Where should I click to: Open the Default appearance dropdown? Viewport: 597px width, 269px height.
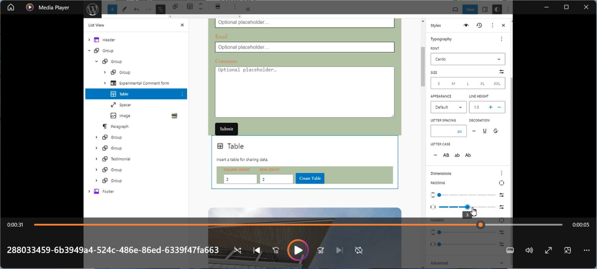click(449, 107)
